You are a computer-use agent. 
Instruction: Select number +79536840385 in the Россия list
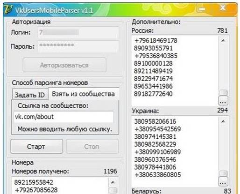click(156, 56)
